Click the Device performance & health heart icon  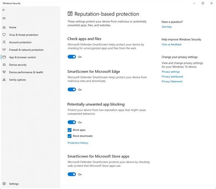(x=4, y=72)
